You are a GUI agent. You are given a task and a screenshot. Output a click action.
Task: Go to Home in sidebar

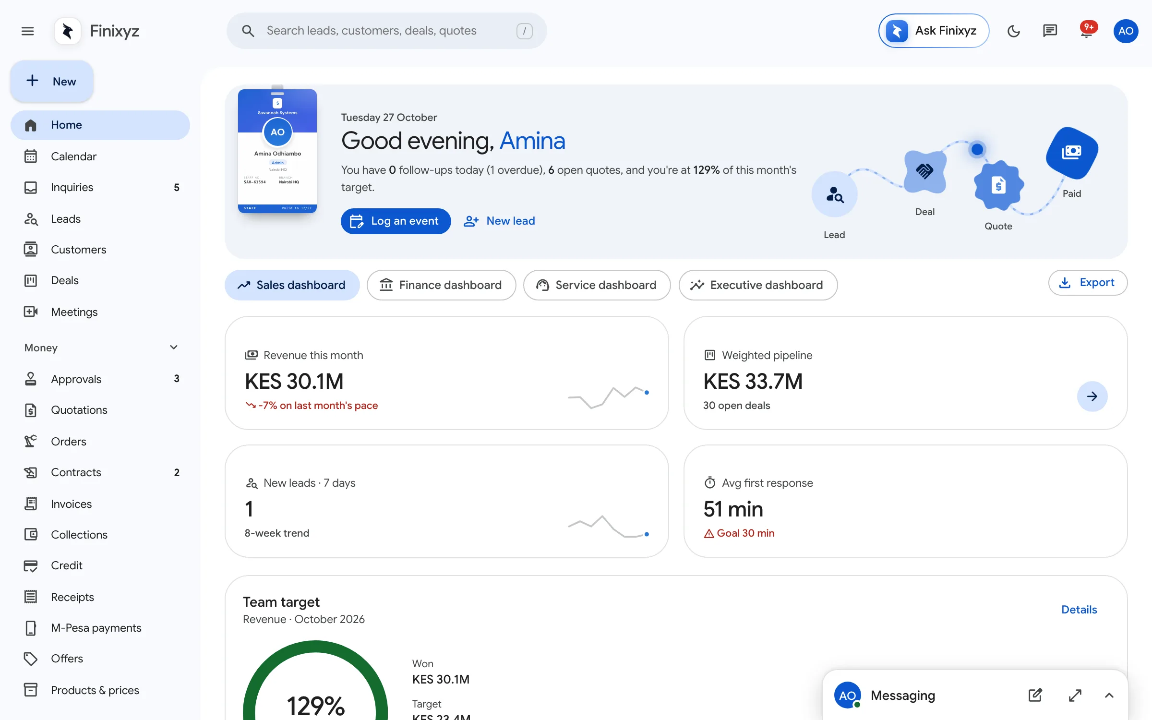pos(100,125)
